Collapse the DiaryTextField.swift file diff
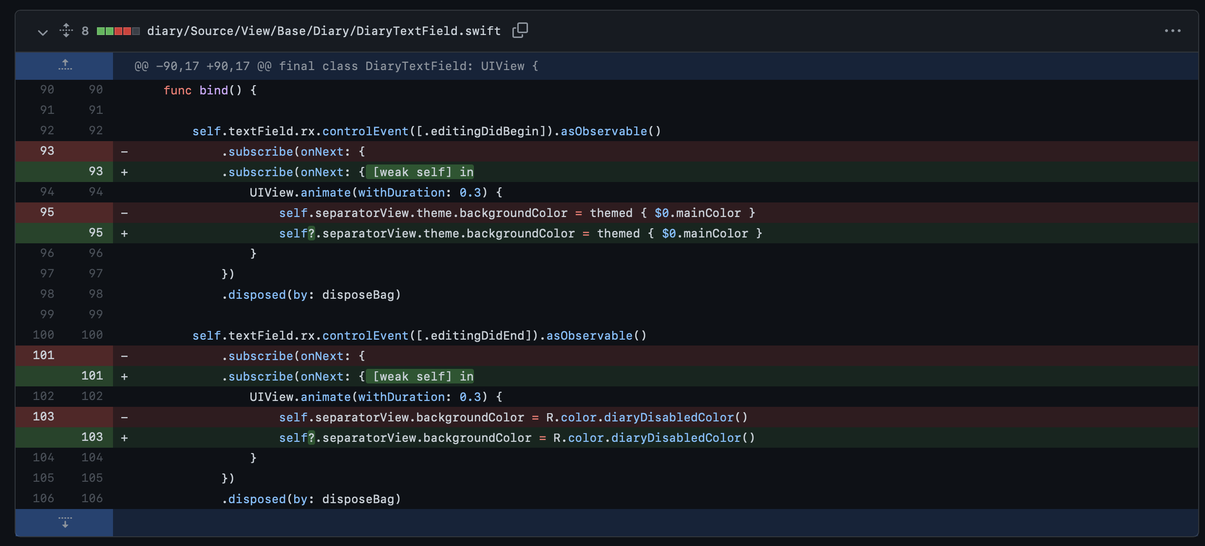The width and height of the screenshot is (1205, 546). click(43, 32)
